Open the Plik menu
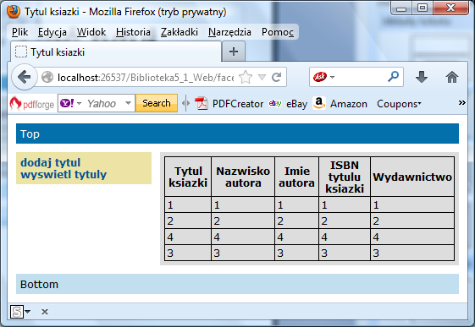 click(x=20, y=32)
